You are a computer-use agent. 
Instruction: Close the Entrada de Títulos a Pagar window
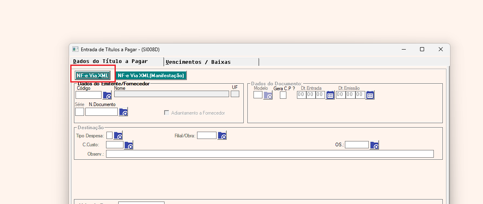(441, 49)
